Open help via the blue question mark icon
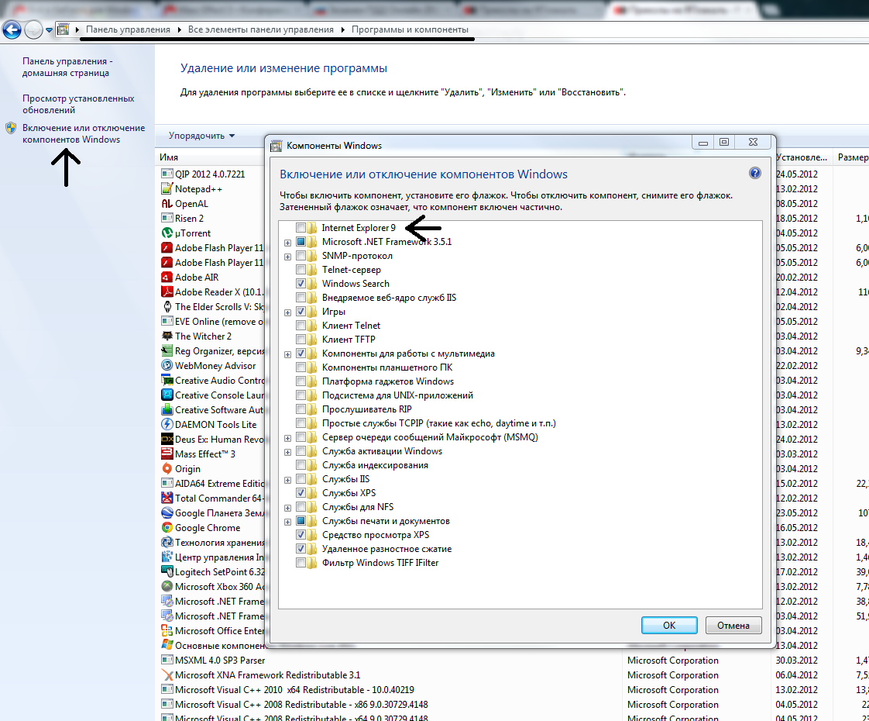Viewport: 869px width, 721px height. tap(755, 173)
